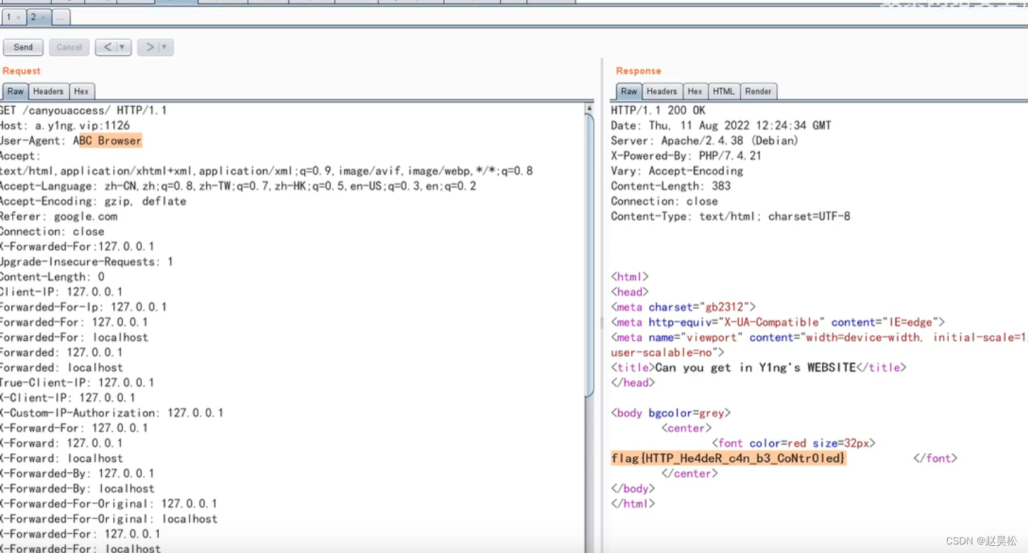Switch Request panel to Headers view
This screenshot has height=553, width=1028.
[48, 91]
